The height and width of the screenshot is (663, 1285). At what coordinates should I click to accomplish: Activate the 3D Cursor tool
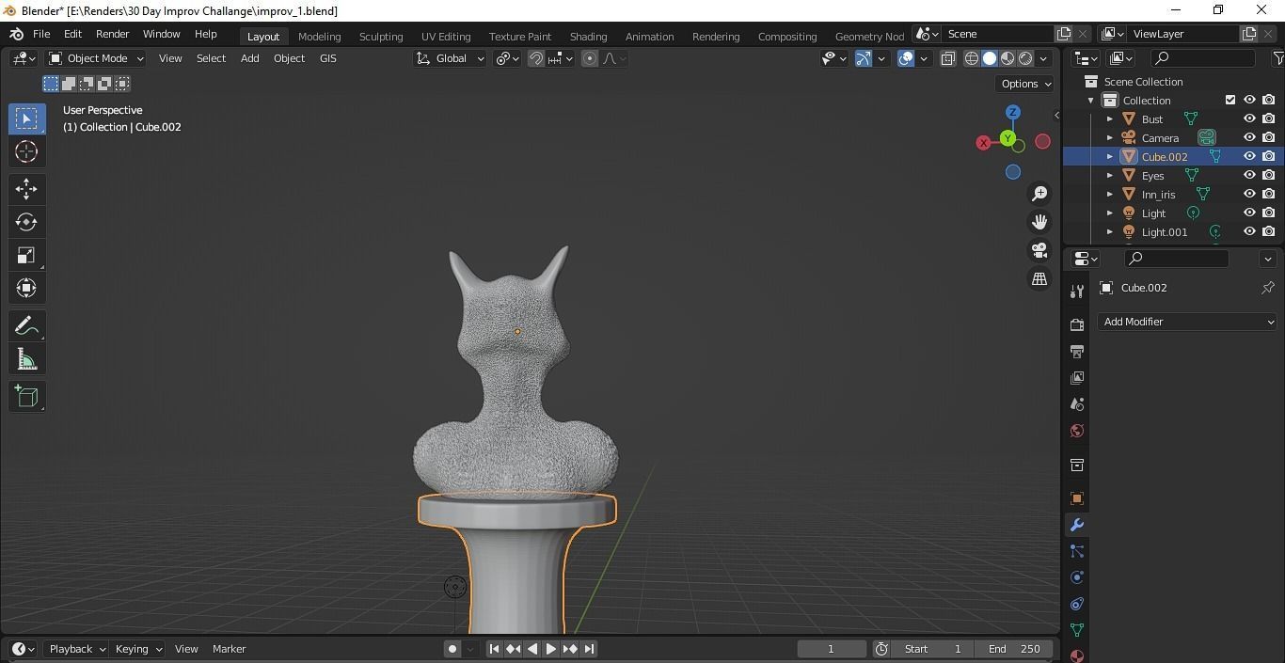point(26,151)
